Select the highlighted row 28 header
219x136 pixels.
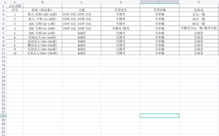pyautogui.click(x=3, y=116)
